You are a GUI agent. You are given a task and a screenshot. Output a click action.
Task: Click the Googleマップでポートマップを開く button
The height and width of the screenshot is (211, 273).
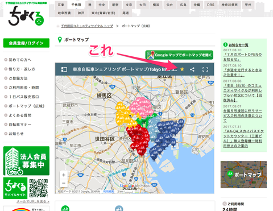tap(179, 55)
